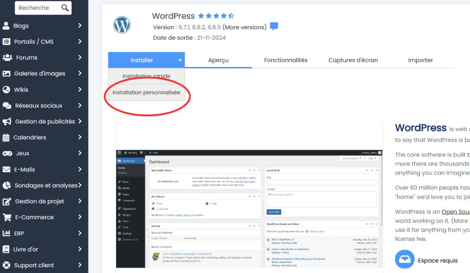The width and height of the screenshot is (470, 273).
Task: Expand the Calendriers category chevron
Action: pos(80,137)
